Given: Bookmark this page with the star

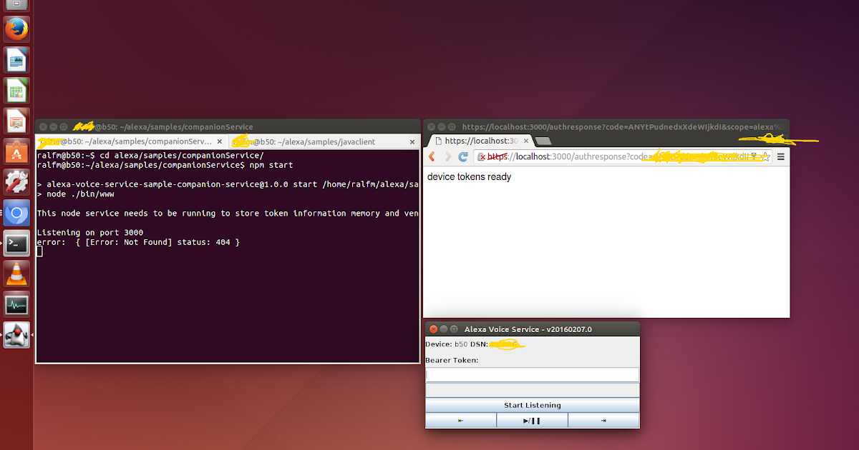Looking at the screenshot, I should (x=767, y=156).
